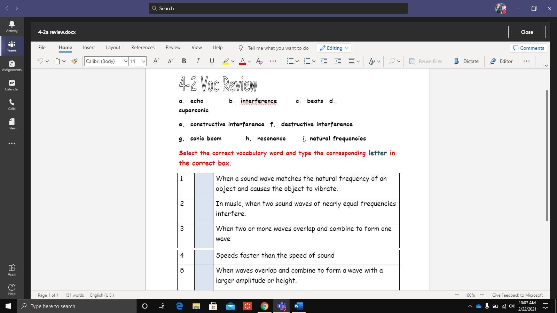Click the Dictate microphone button
The image size is (557, 313).
(x=466, y=61)
